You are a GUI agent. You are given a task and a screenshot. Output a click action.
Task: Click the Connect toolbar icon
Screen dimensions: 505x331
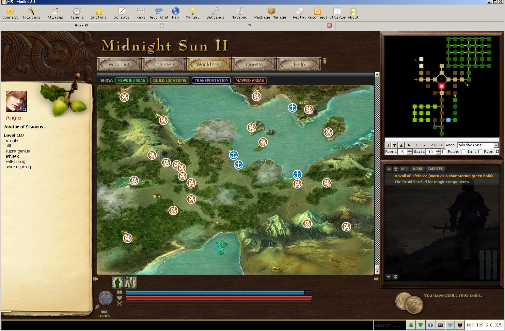coord(10,13)
